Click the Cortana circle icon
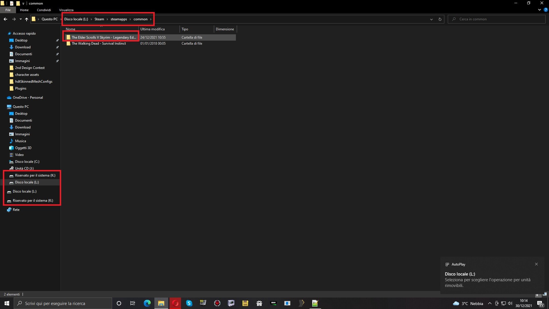549x309 pixels. pos(119,303)
